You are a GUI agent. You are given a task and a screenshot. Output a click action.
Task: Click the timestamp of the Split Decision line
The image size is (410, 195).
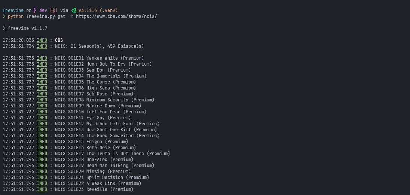pyautogui.click(x=18, y=177)
